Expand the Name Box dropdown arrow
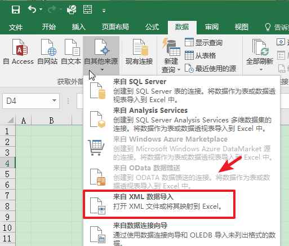The image size is (289, 246). pyautogui.click(x=54, y=100)
